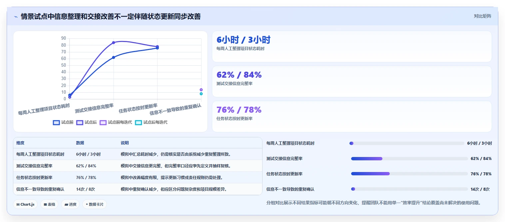505x222 pixels.
Task: Click table value 76% / 78%
Action: (86, 177)
